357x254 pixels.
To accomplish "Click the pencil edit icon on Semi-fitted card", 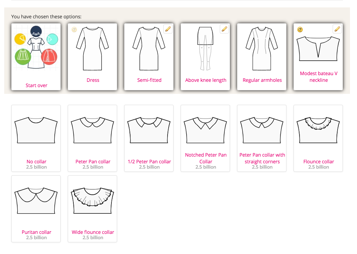I will tap(168, 29).
